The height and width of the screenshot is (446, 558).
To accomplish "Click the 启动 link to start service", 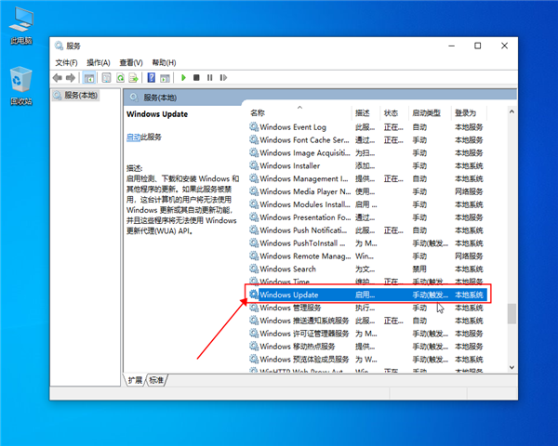I will tap(133, 137).
